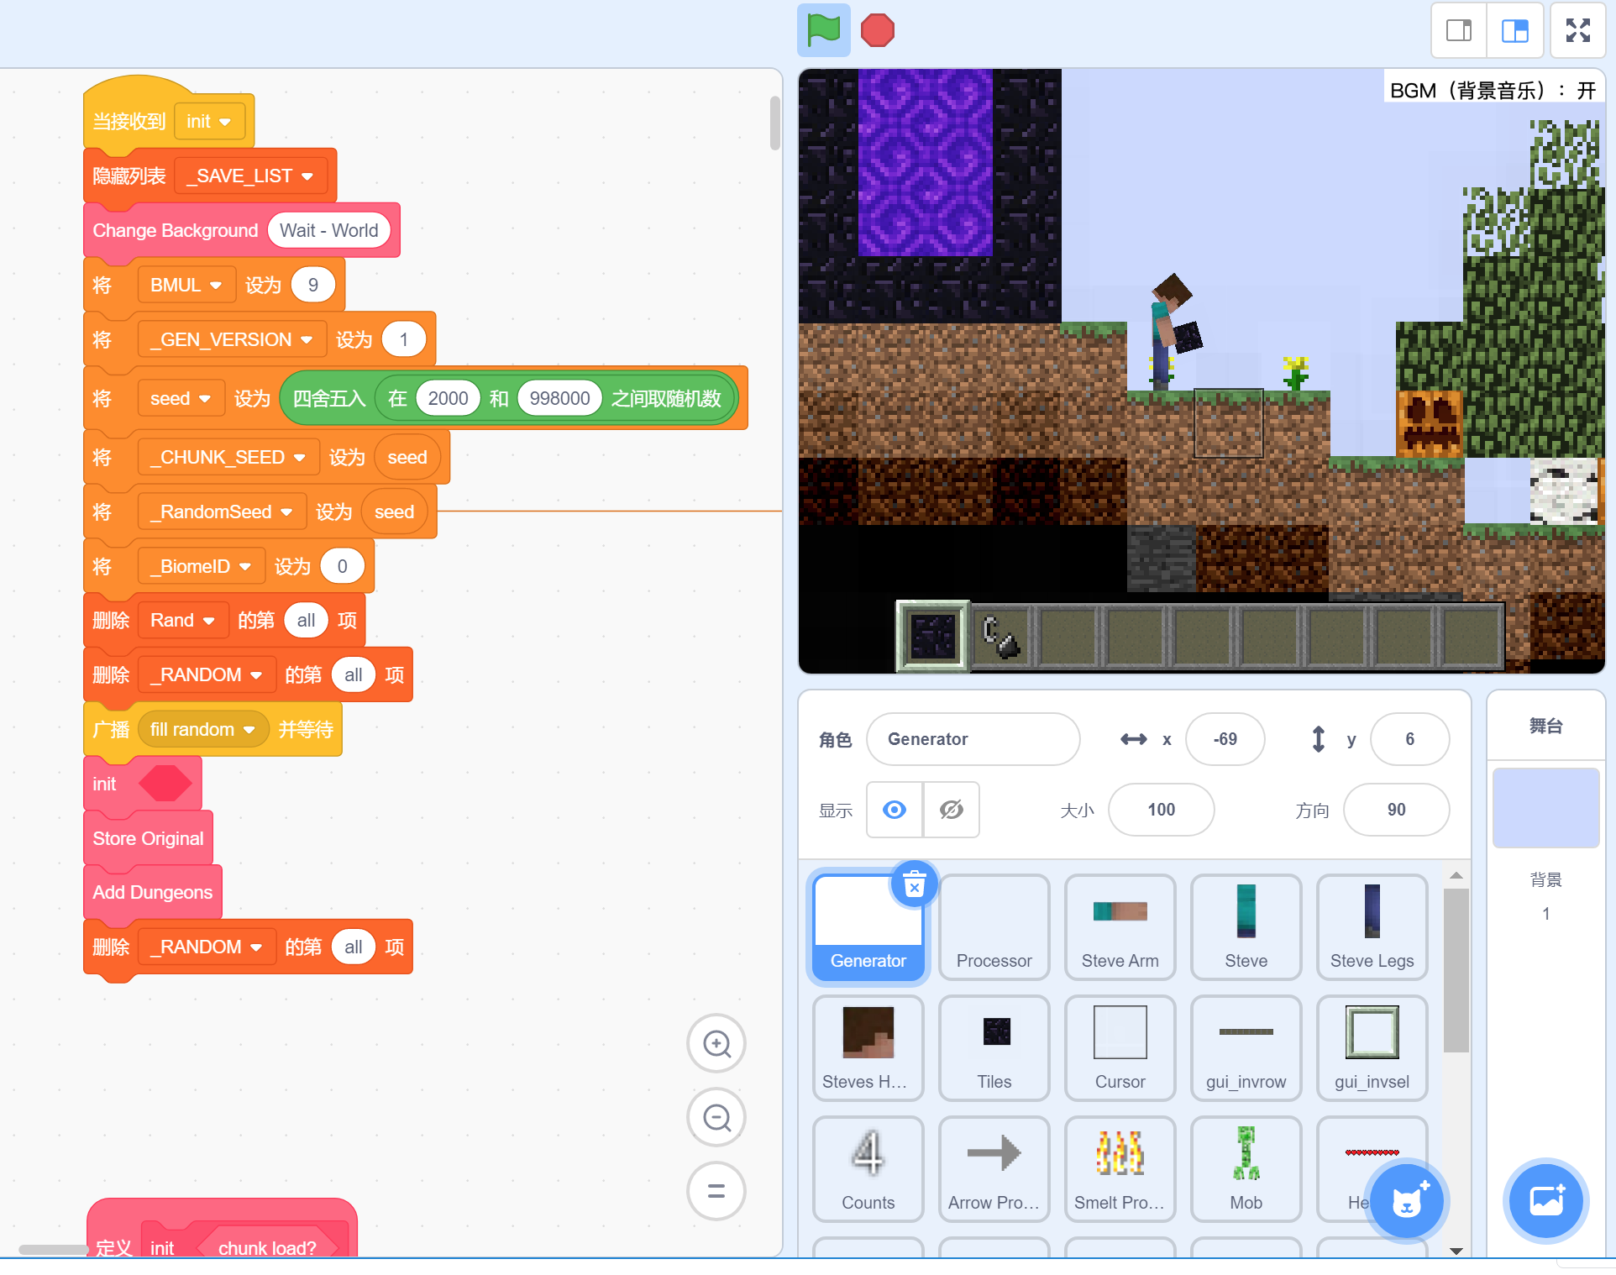Select the Mob sprite
Image resolution: width=1616 pixels, height=1275 pixels.
(x=1246, y=1168)
